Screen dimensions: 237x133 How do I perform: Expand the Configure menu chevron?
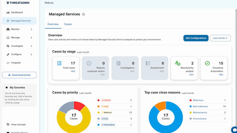[x=32, y=55]
